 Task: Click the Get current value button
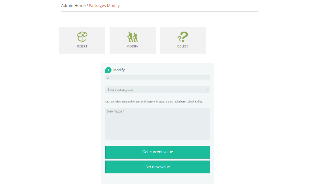[x=158, y=152]
